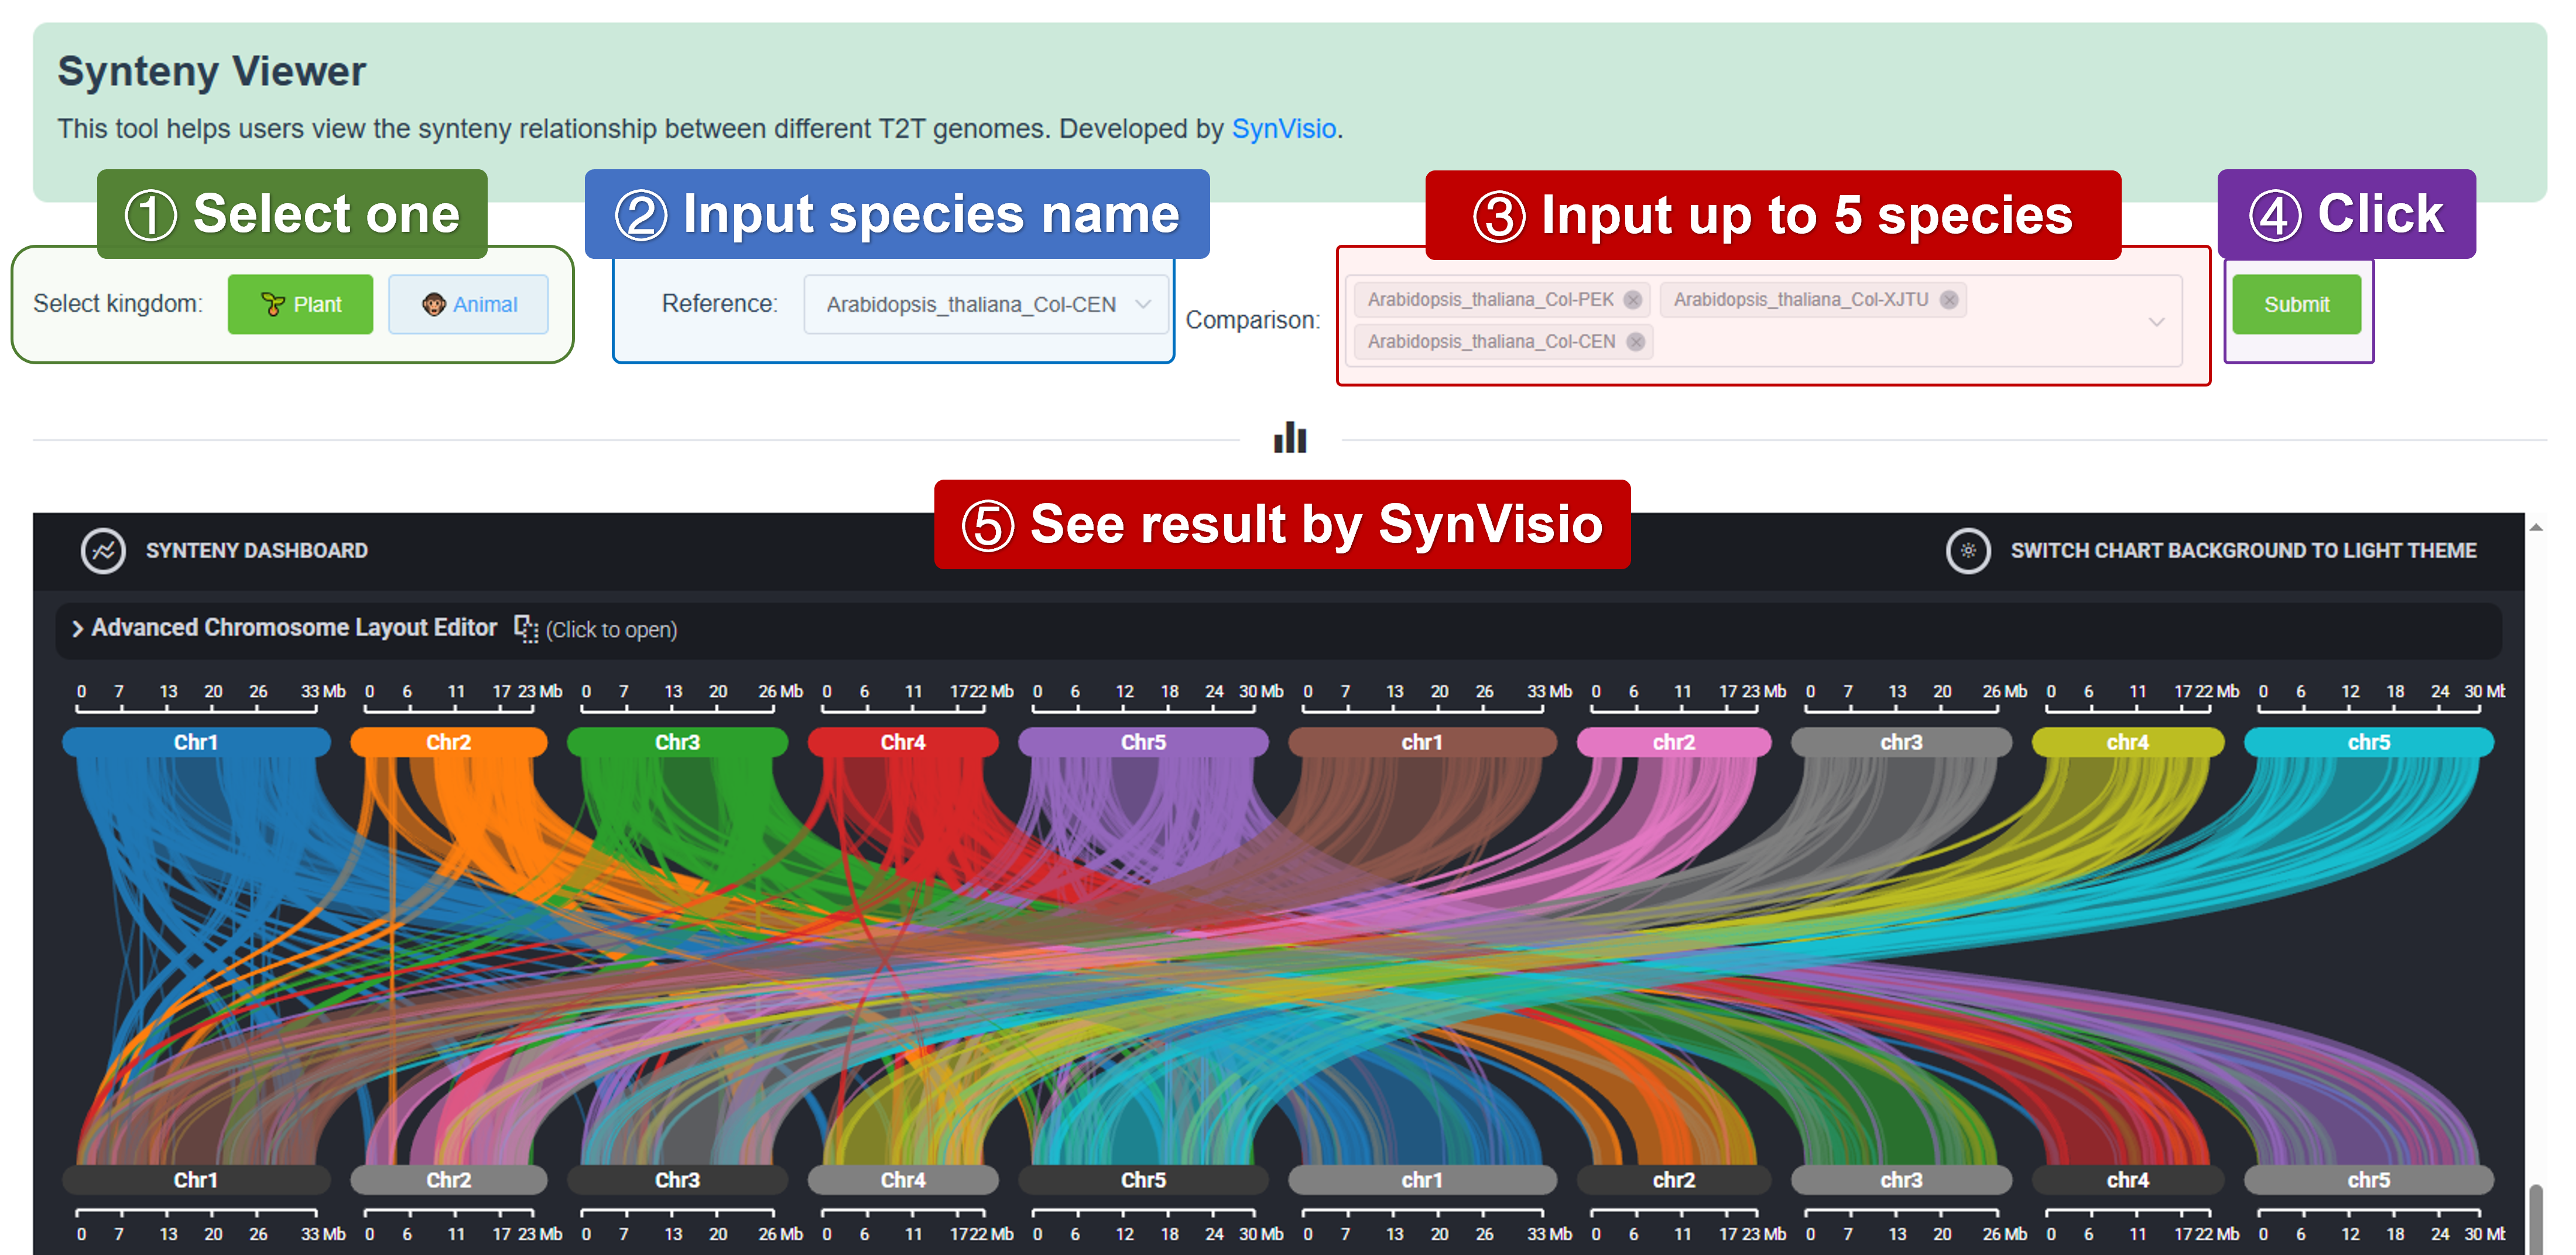Remove the Arabidopsis_thaliana_Col-PEK comparison tag
This screenshot has height=1255, width=2576.
tap(1632, 300)
